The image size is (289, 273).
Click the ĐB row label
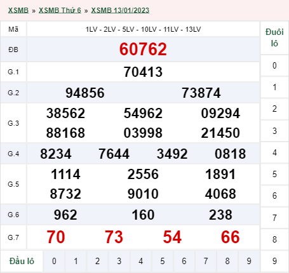click(x=13, y=50)
